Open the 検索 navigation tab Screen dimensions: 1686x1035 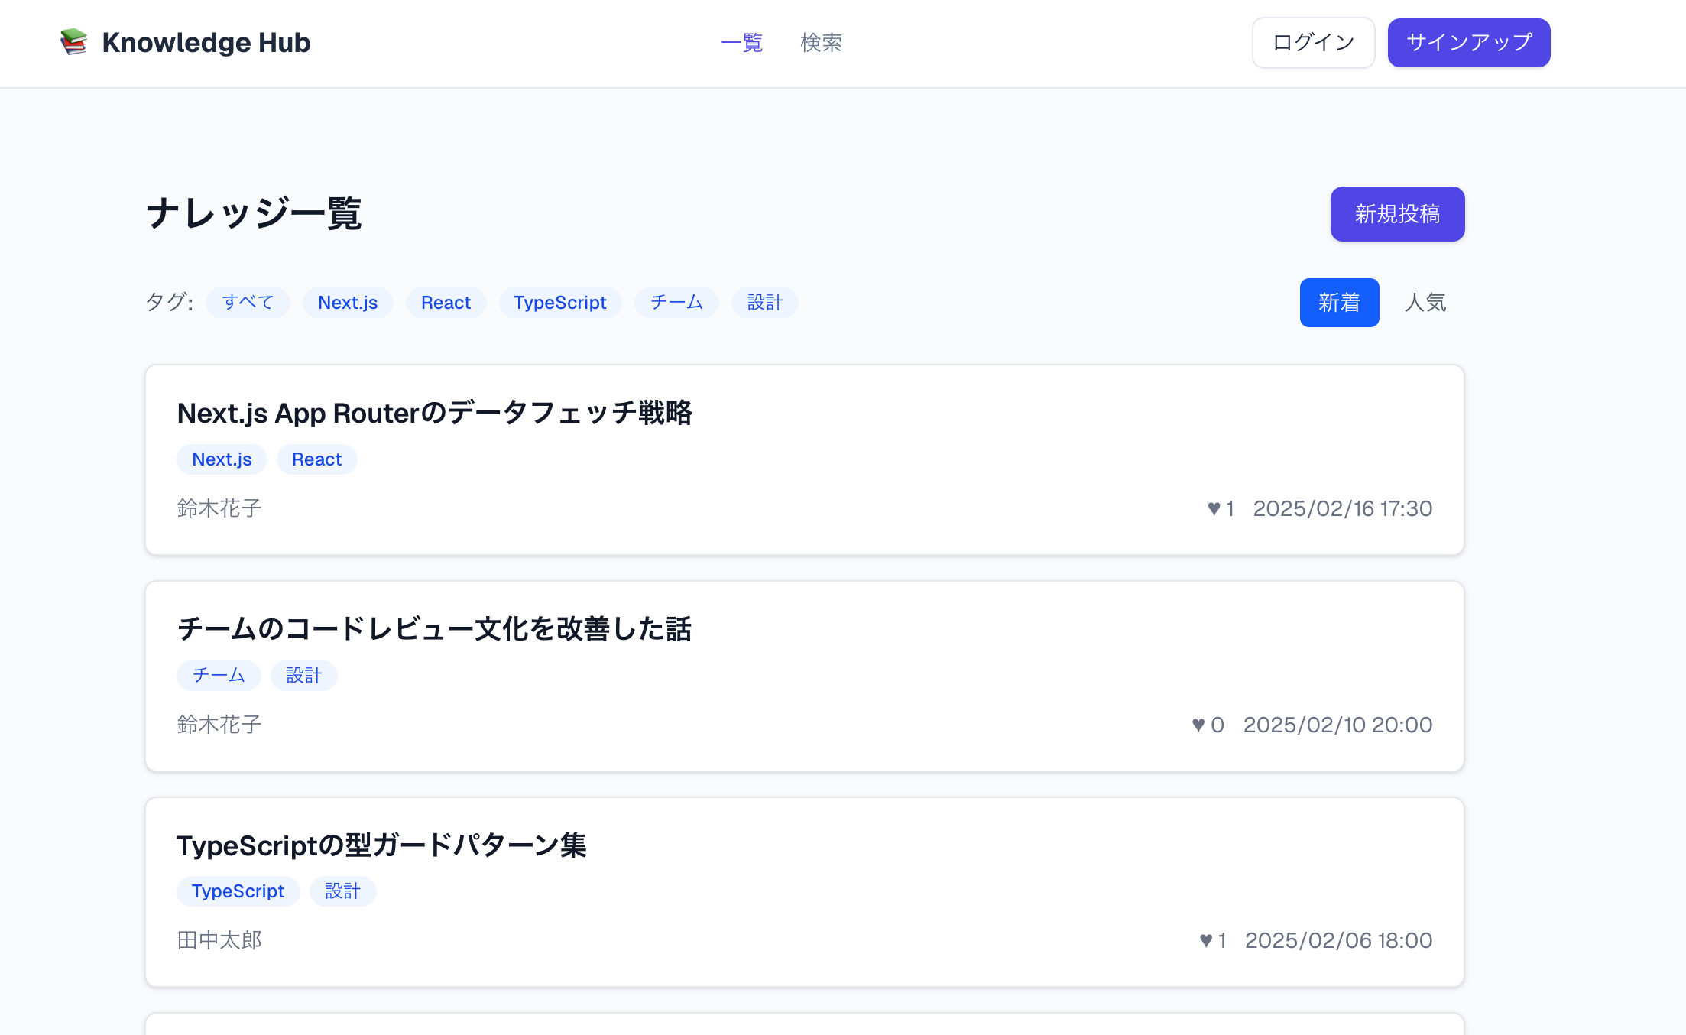point(821,43)
